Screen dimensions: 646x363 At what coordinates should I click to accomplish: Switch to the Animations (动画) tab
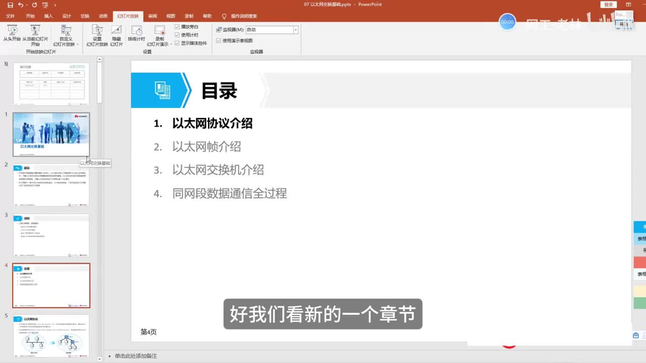[103, 16]
